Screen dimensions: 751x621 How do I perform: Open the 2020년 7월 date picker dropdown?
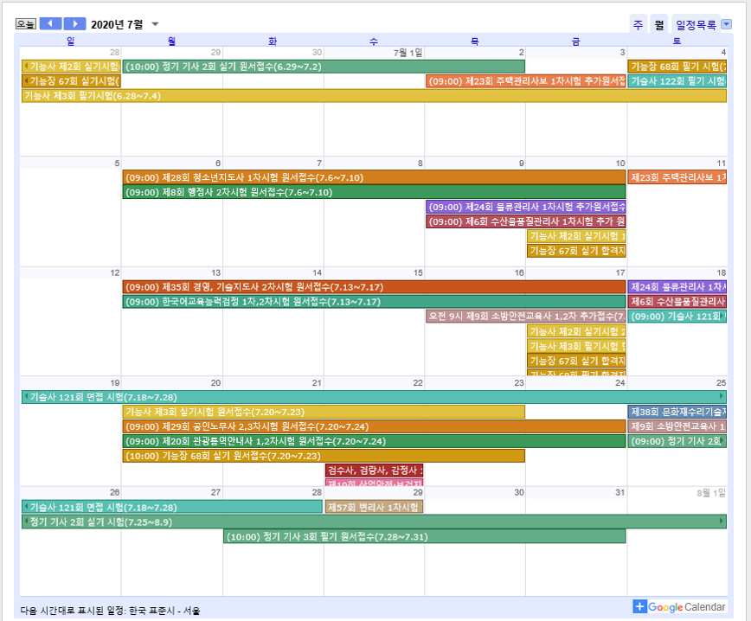pyautogui.click(x=155, y=24)
